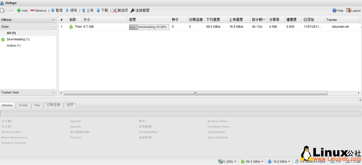This screenshot has height=165, width=362.
Task: Select the Downloading (1) filter entry
Action: [x=18, y=39]
